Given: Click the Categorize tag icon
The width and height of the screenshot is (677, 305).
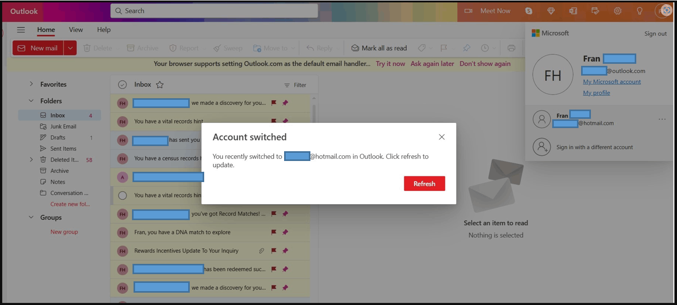Looking at the screenshot, I should pos(421,48).
